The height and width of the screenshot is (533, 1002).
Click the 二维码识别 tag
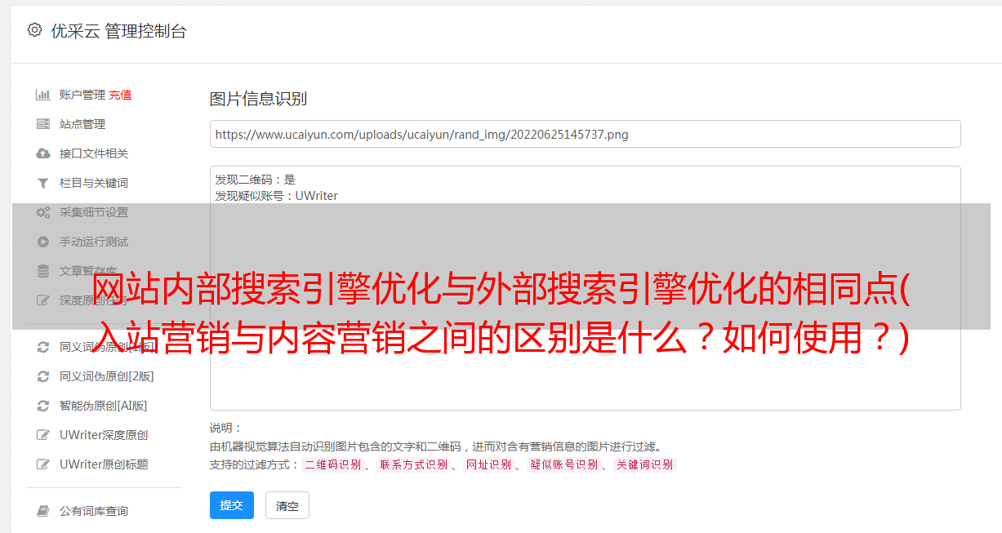pyautogui.click(x=332, y=464)
